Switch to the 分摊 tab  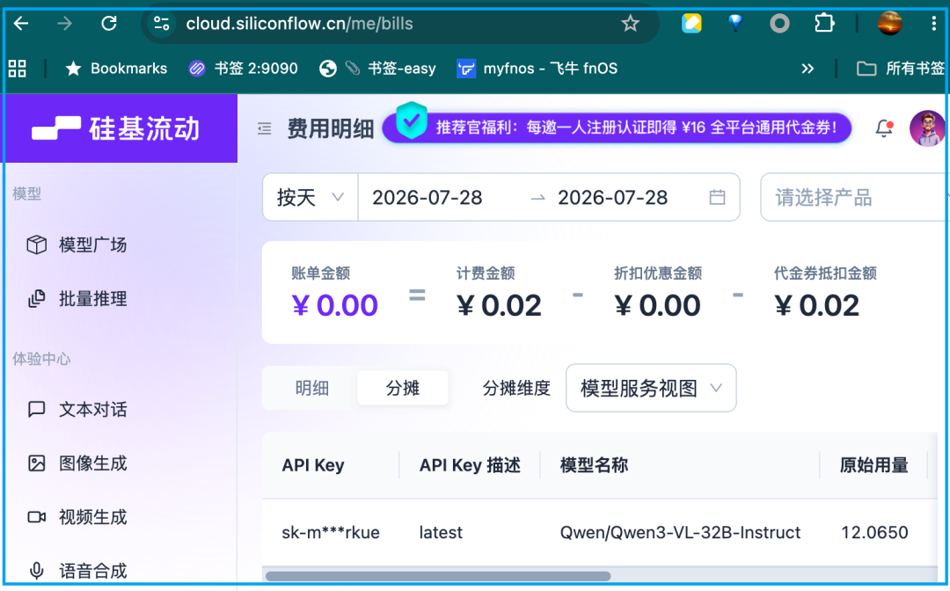click(403, 388)
